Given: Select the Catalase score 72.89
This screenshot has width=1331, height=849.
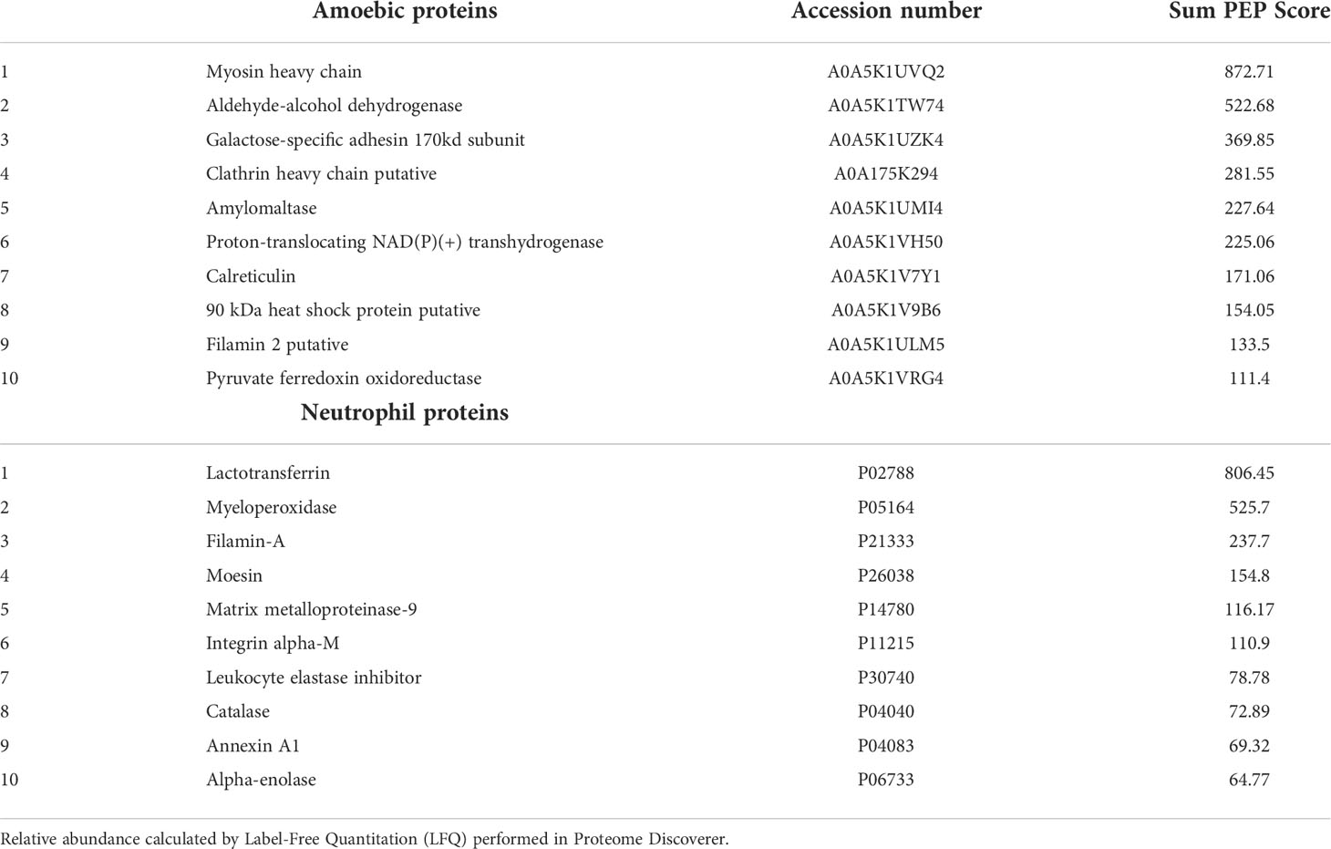Looking at the screenshot, I should [1249, 711].
